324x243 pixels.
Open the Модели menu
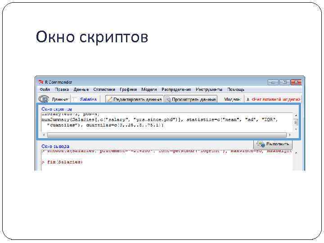(149, 90)
